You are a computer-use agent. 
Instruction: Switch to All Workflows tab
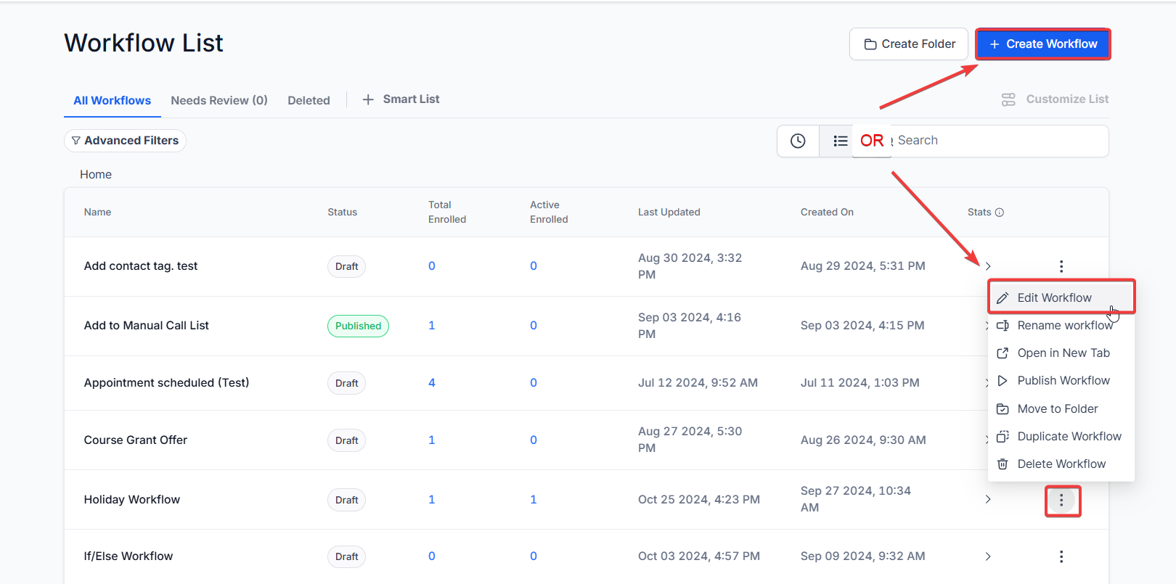click(112, 100)
